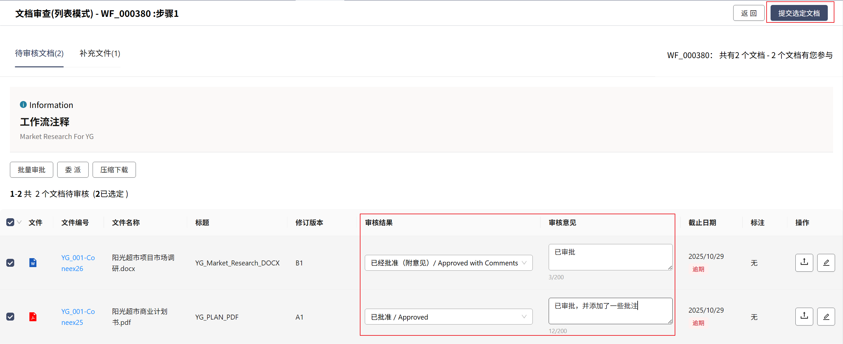Toggle the select-all checkbox in table header
Viewport: 843px width, 344px height.
(10, 223)
